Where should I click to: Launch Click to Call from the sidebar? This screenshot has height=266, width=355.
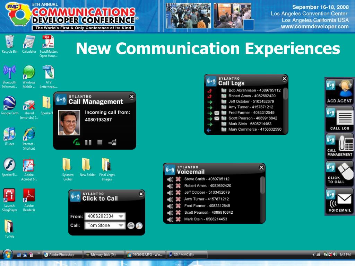coord(339,174)
